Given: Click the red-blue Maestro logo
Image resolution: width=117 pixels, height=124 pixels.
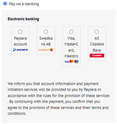Looking at the screenshot, I should (x=76, y=62).
